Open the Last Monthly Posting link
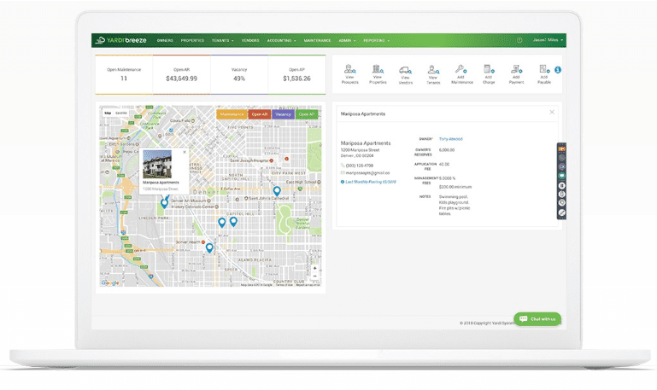 click(x=370, y=182)
